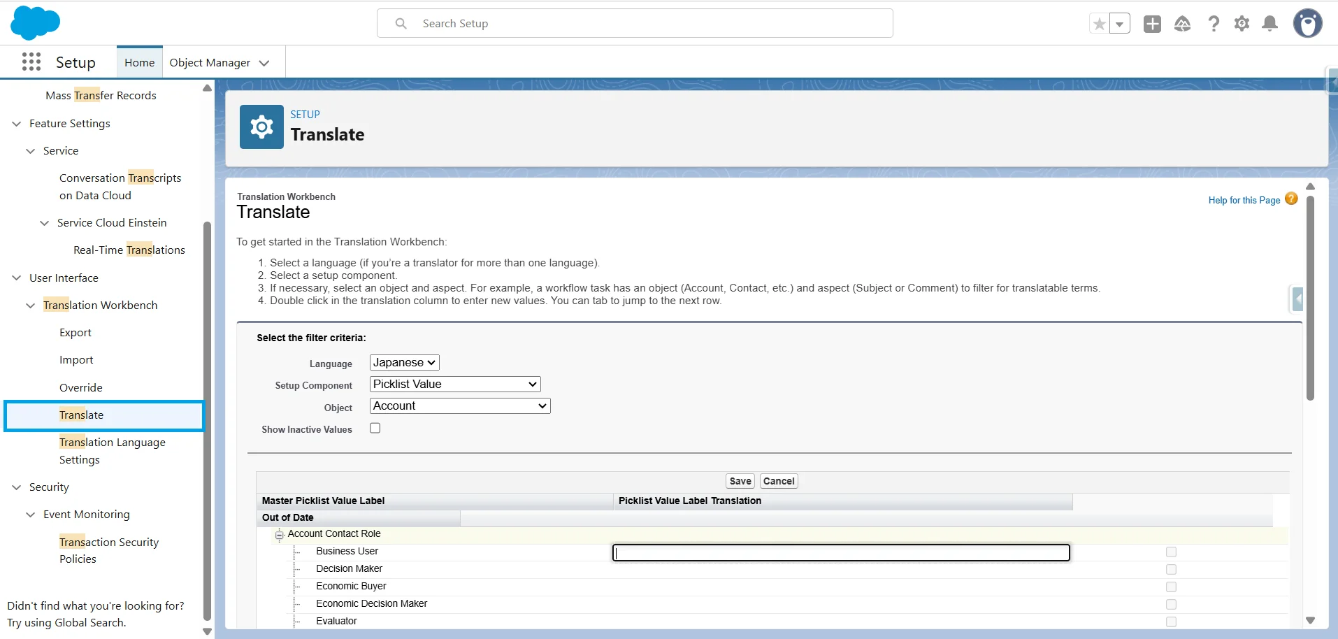Image resolution: width=1338 pixels, height=639 pixels.
Task: Switch to the Home tab
Action: (x=140, y=63)
